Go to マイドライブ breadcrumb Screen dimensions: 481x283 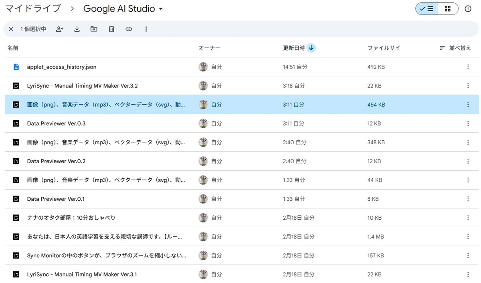click(x=33, y=8)
